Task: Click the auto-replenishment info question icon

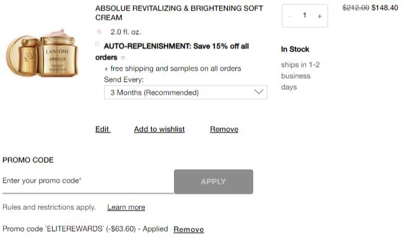Action: [123, 58]
